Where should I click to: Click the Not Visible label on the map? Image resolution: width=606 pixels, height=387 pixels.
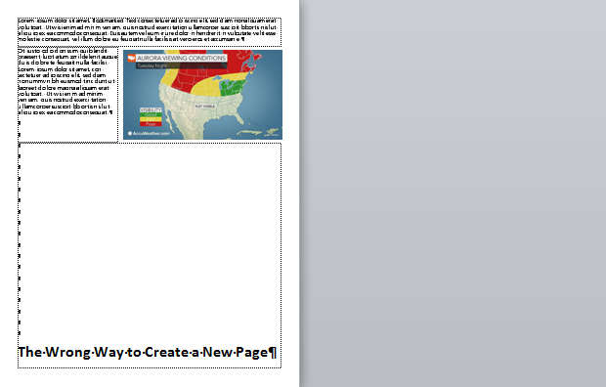(205, 106)
